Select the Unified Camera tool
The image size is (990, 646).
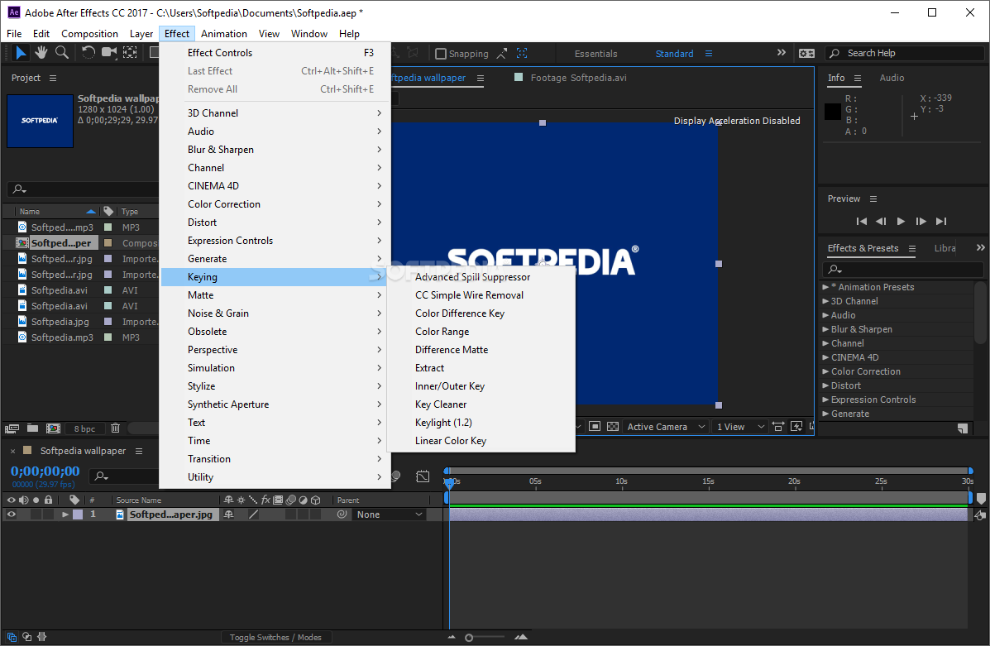point(109,52)
